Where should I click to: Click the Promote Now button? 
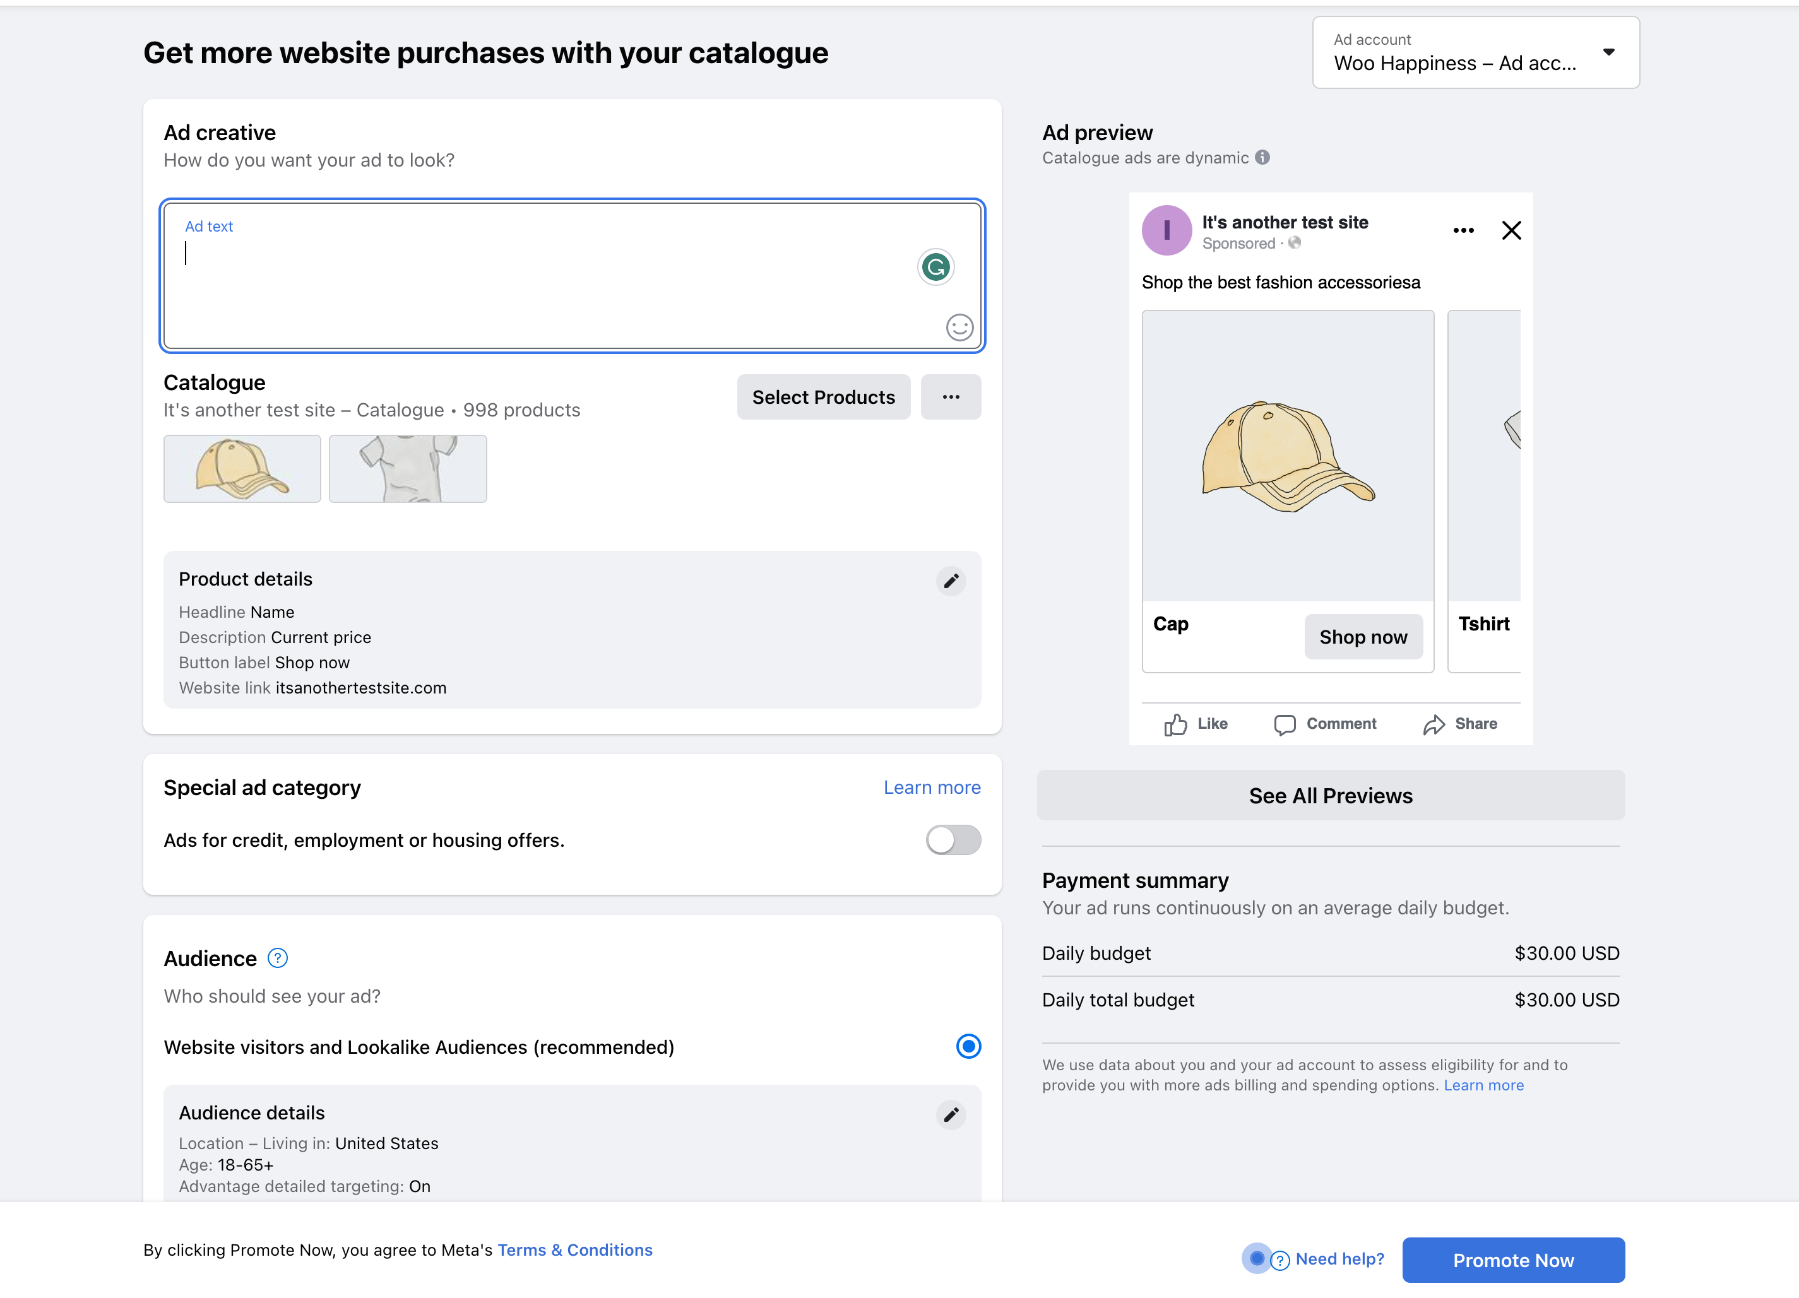(x=1512, y=1260)
